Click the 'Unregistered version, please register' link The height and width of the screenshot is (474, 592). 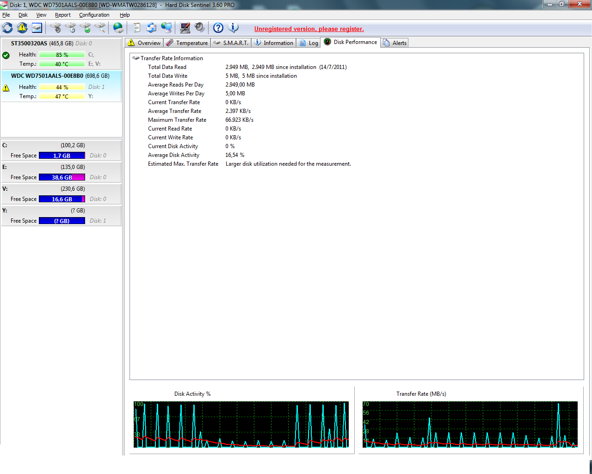309,29
